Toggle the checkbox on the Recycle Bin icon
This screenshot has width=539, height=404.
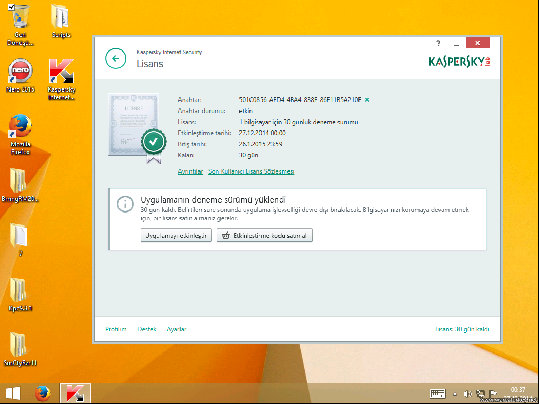coord(12,6)
